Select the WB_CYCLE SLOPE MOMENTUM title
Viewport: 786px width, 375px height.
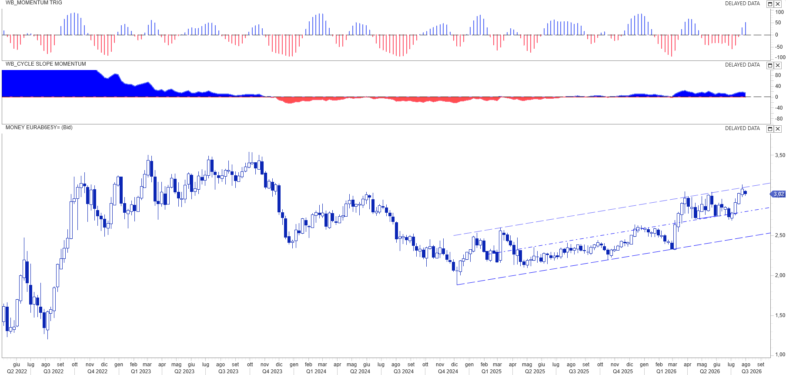click(x=46, y=64)
